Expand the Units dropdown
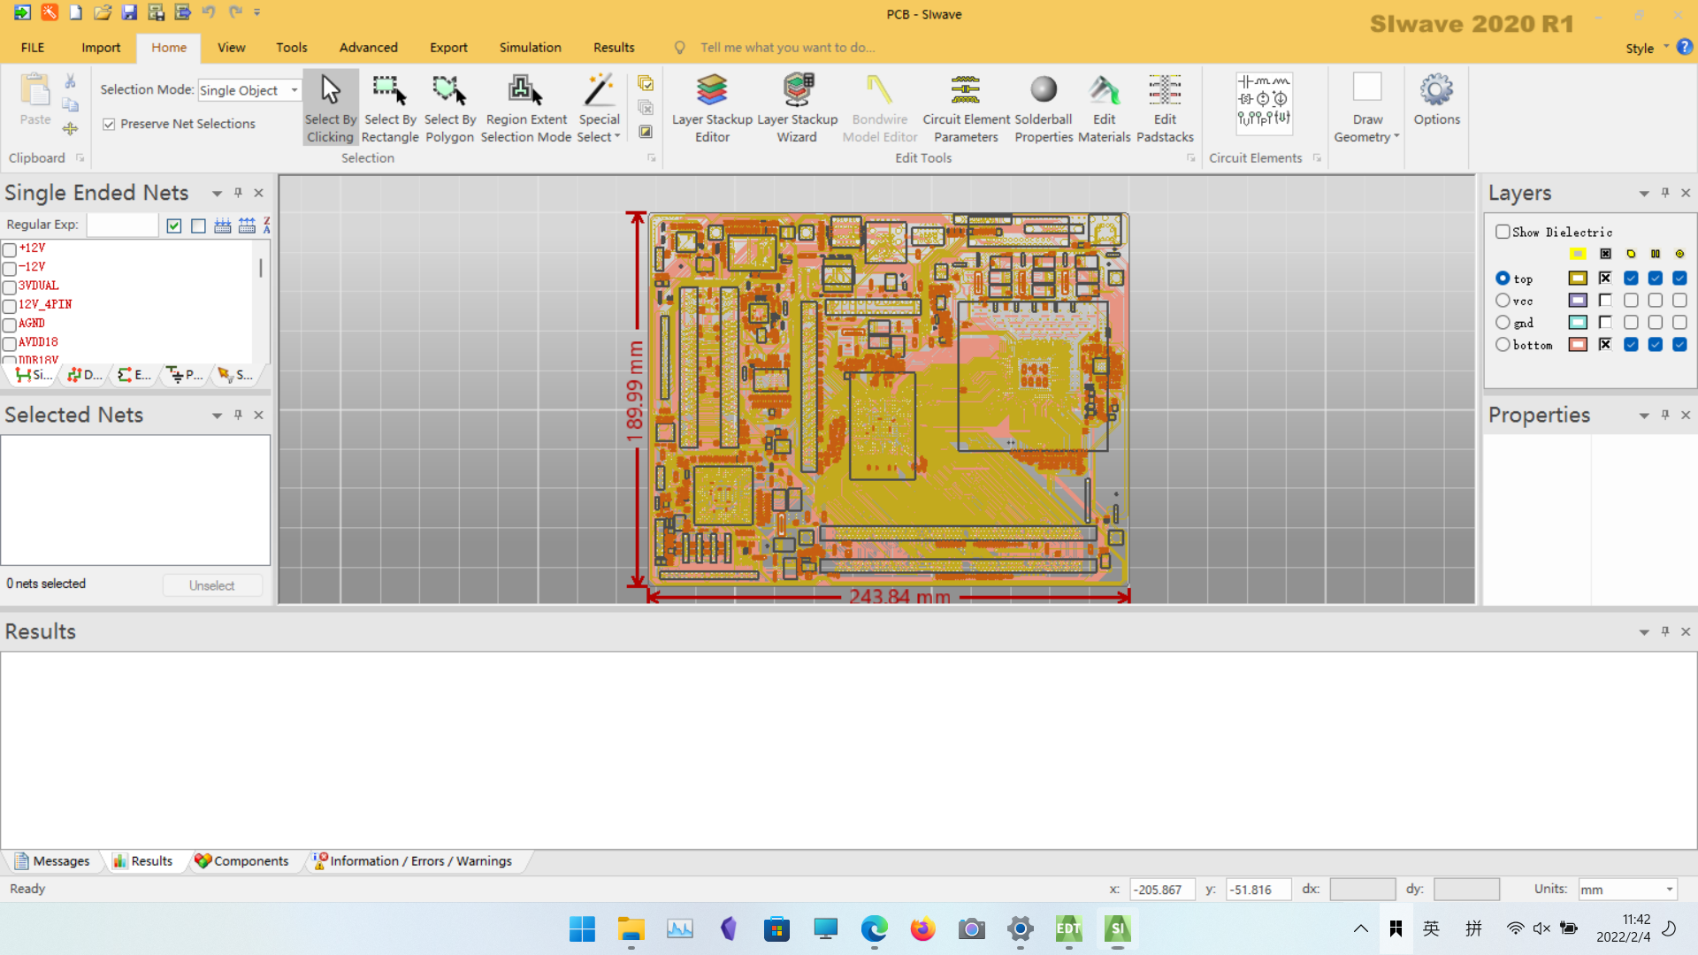 pyautogui.click(x=1669, y=890)
